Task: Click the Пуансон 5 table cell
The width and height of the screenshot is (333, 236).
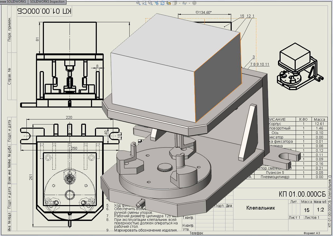Action: (275, 173)
